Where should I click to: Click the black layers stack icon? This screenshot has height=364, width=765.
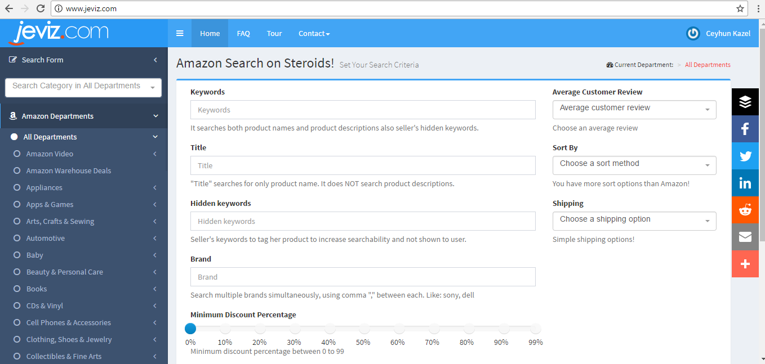coord(745,102)
